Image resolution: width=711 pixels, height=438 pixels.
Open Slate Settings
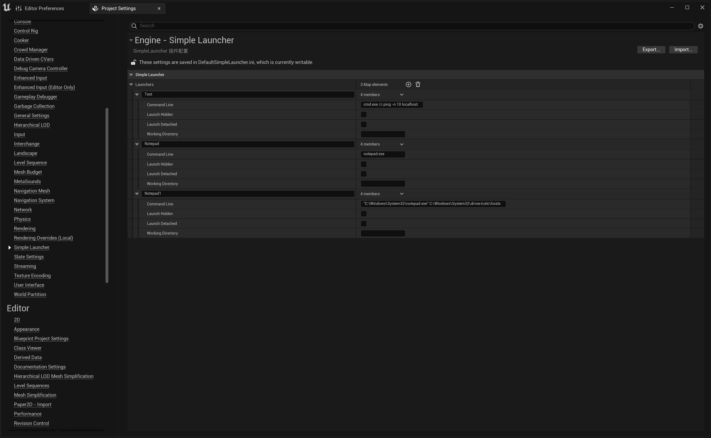tap(29, 257)
